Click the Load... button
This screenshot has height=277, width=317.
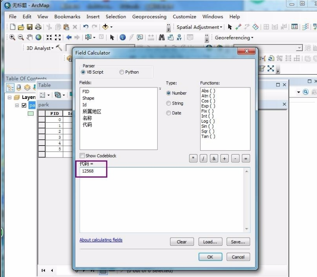(x=210, y=242)
